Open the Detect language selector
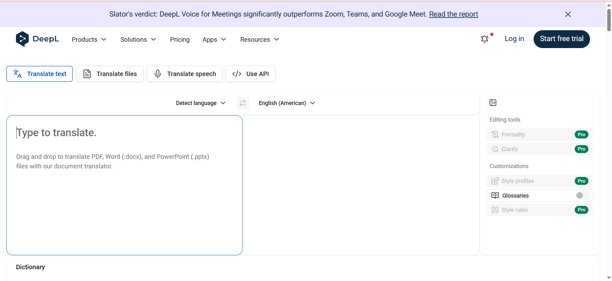The width and height of the screenshot is (612, 281). [x=201, y=103]
